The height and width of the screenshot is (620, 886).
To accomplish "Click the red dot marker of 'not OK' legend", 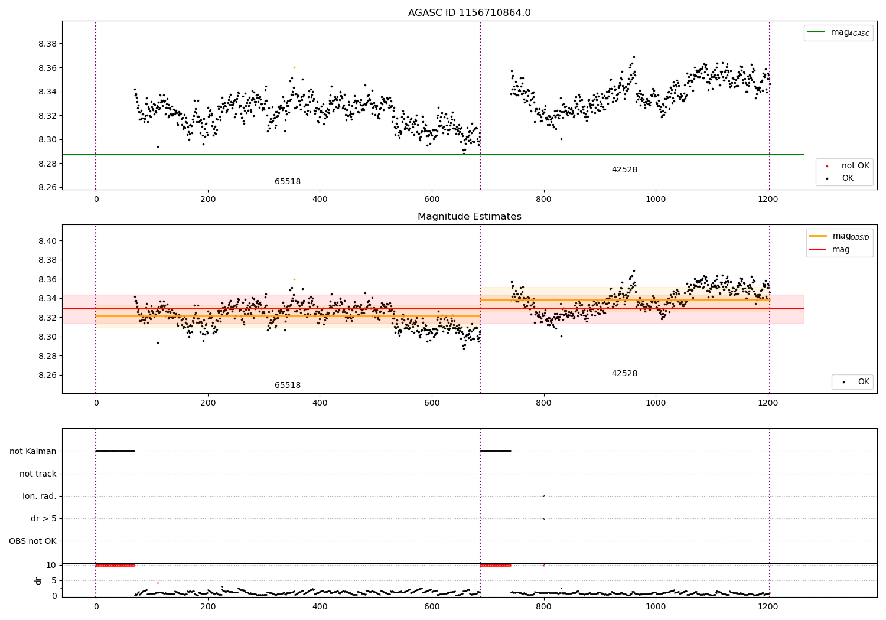I will [827, 167].
